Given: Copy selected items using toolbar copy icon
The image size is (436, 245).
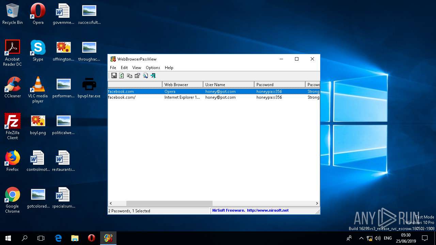Looking at the screenshot, I should (x=129, y=76).
